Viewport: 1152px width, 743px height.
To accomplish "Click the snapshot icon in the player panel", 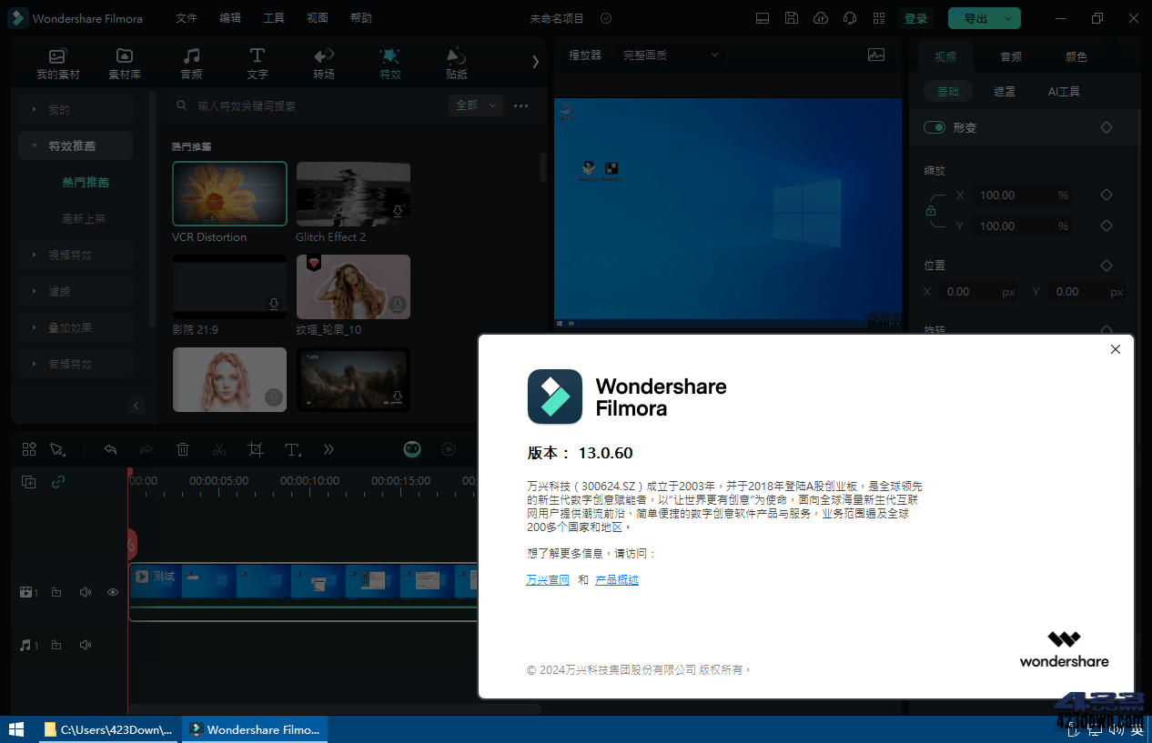I will click(x=875, y=55).
